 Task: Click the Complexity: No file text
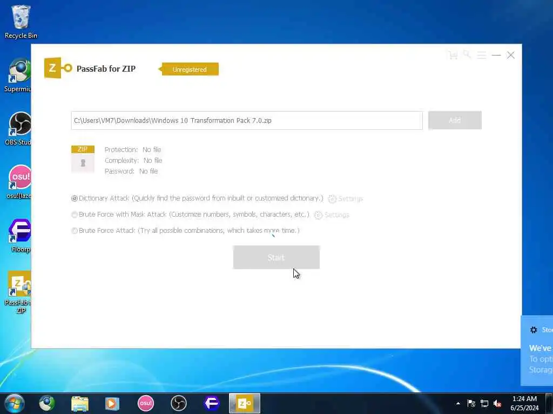pyautogui.click(x=133, y=160)
